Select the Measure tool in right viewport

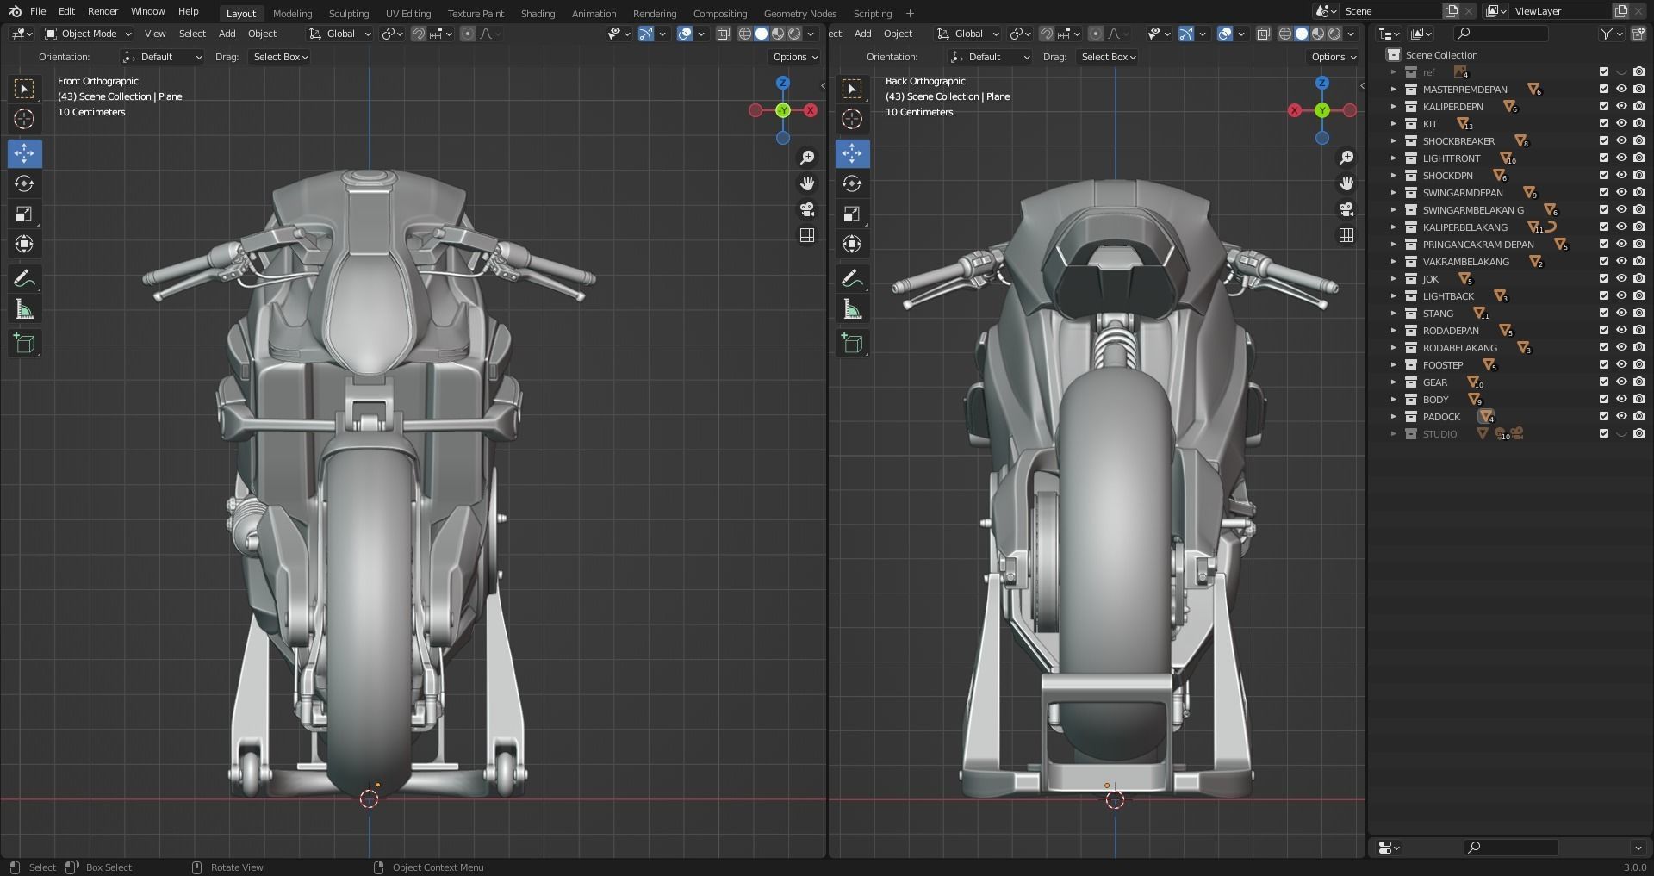[x=852, y=309]
